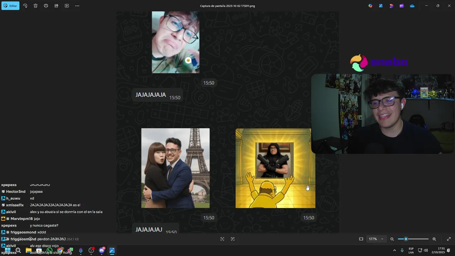This screenshot has height=256, width=455.
Task: Fit image to window icon
Action: pyautogui.click(x=361, y=239)
